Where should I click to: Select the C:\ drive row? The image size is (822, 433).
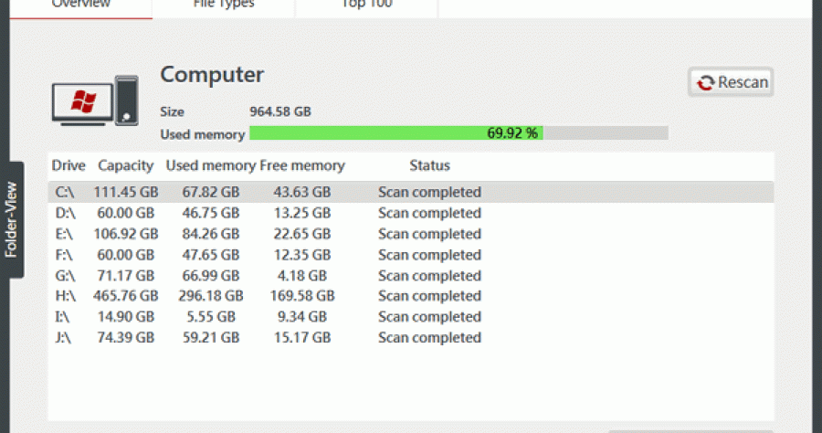pos(411,193)
